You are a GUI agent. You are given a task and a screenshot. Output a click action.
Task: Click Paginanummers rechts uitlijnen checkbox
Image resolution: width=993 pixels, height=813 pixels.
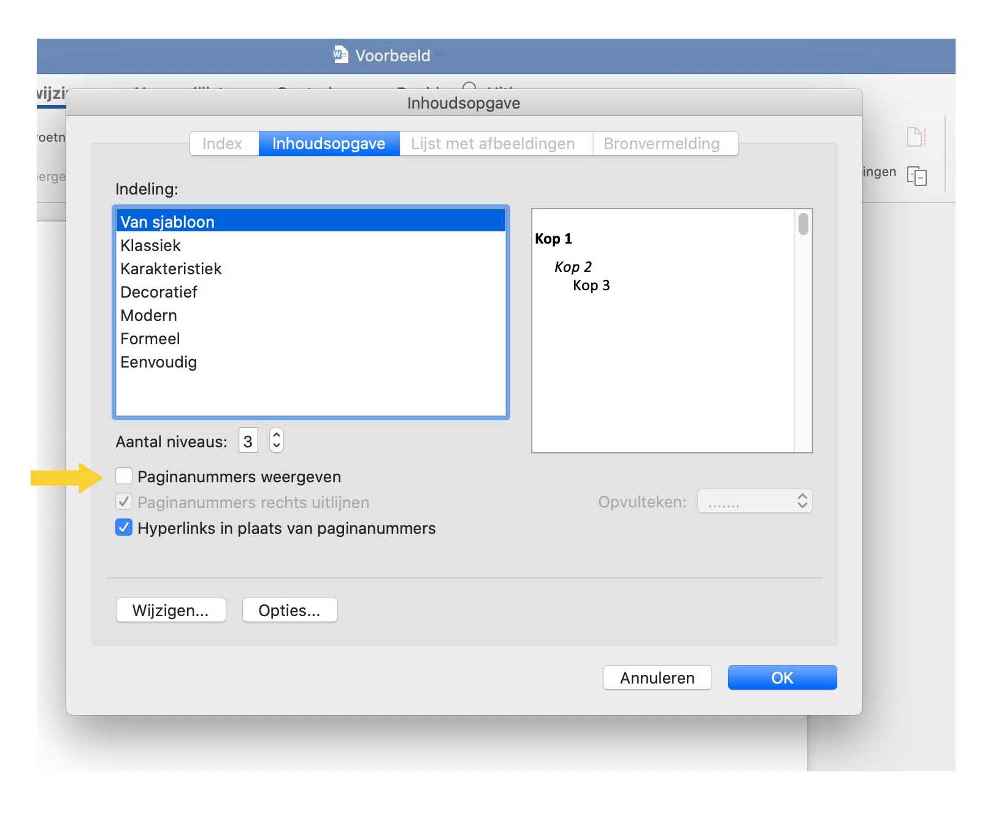124,502
